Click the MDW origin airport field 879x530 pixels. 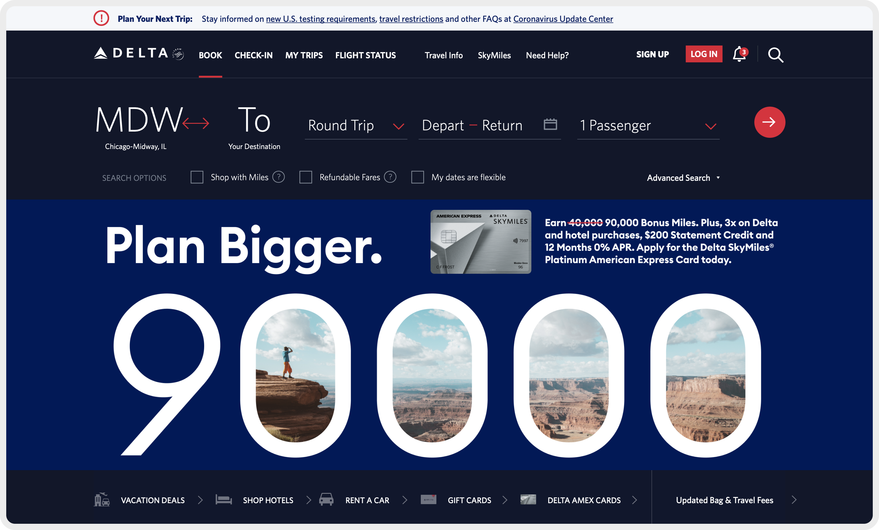pyautogui.click(x=138, y=128)
